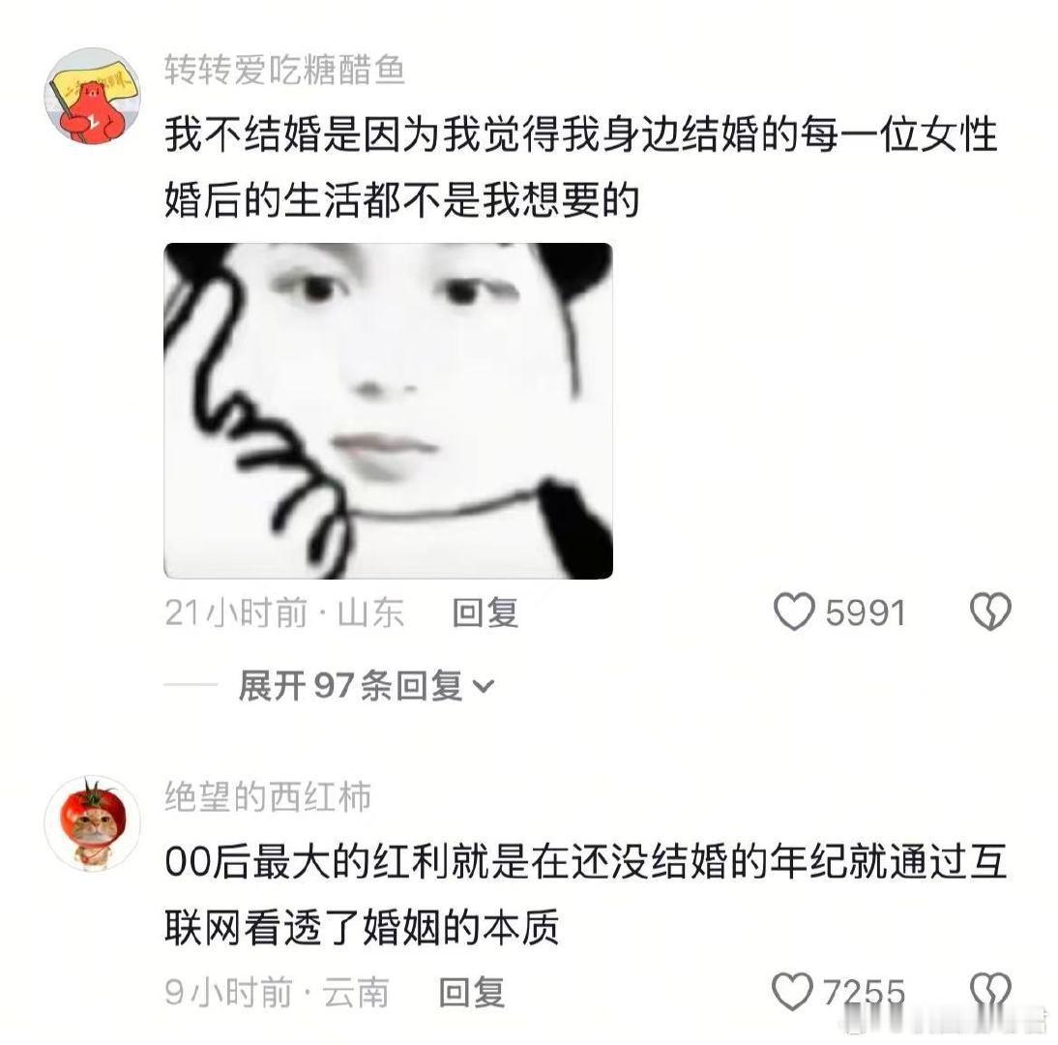This screenshot has height=1045, width=1058.
Task: Like the comment with 7255 likes
Action: click(x=792, y=992)
